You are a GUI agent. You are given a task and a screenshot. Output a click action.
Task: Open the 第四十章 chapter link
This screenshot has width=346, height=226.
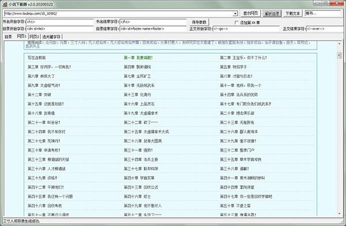tap(139, 178)
